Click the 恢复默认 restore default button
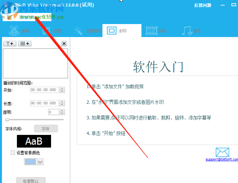Screen dimensions: 238x183 (31, 181)
